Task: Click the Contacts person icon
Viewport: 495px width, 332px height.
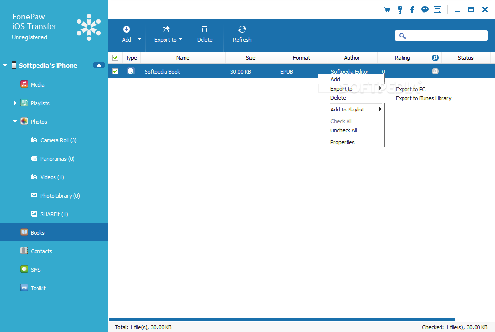Action: [x=24, y=251]
